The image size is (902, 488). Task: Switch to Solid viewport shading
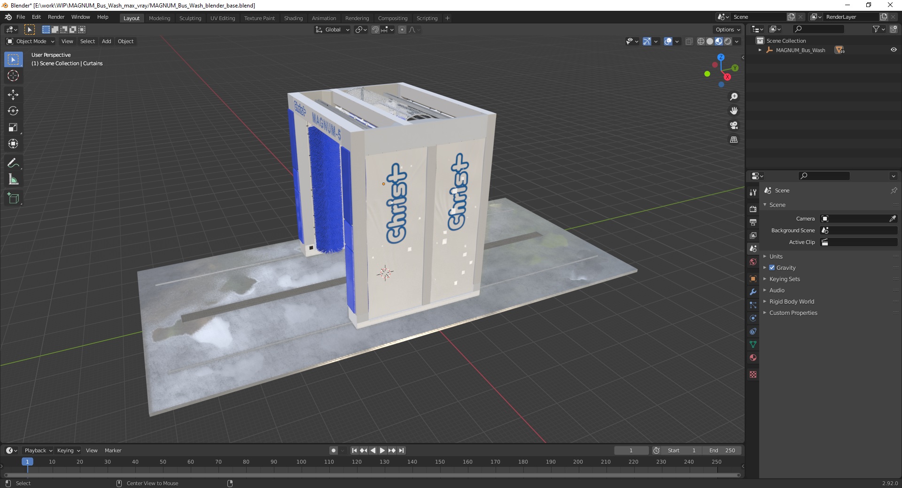pyautogui.click(x=710, y=41)
